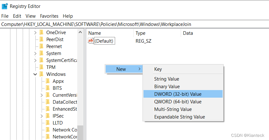This screenshot has height=140, width=269.
Task: Choose Expandable String Value
Action: pos(183,117)
